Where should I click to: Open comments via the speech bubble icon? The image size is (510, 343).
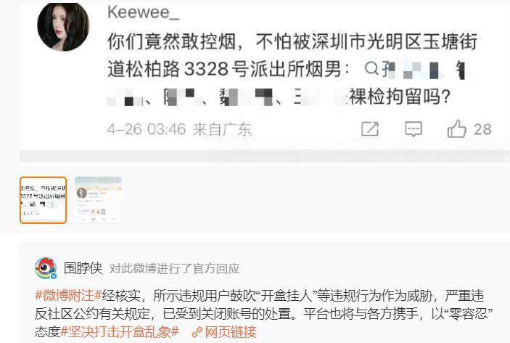pyautogui.click(x=414, y=129)
